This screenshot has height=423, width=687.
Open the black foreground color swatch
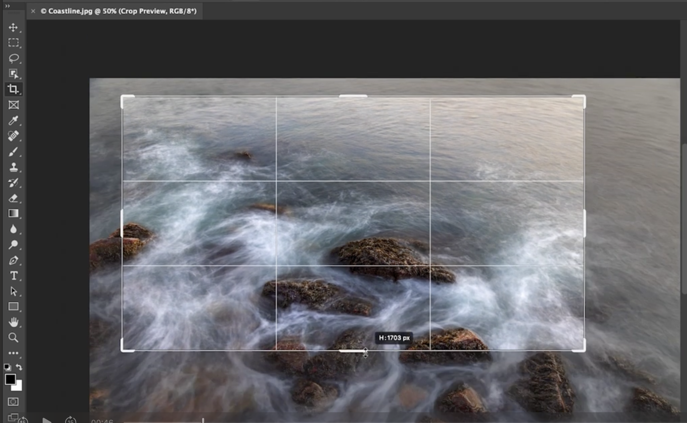[10, 379]
